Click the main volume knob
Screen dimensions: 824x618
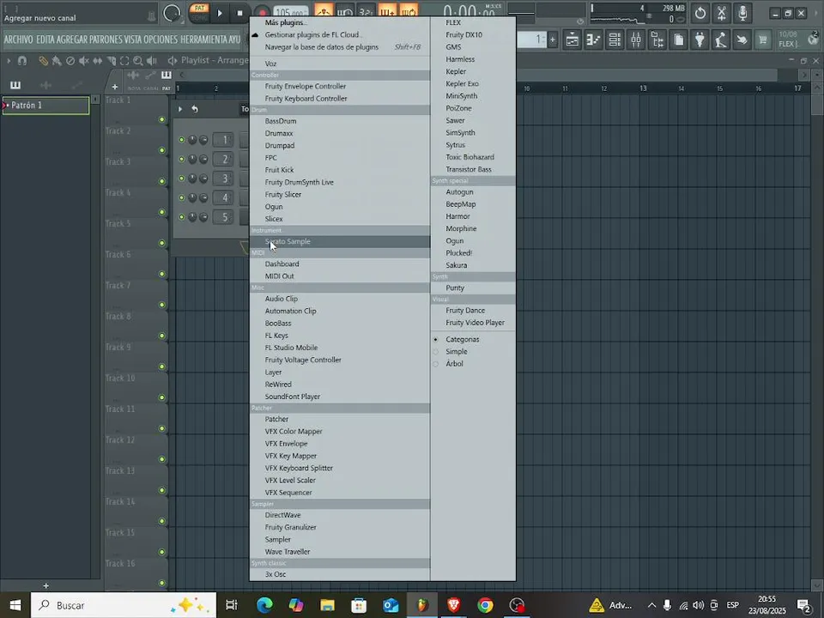[x=172, y=13]
